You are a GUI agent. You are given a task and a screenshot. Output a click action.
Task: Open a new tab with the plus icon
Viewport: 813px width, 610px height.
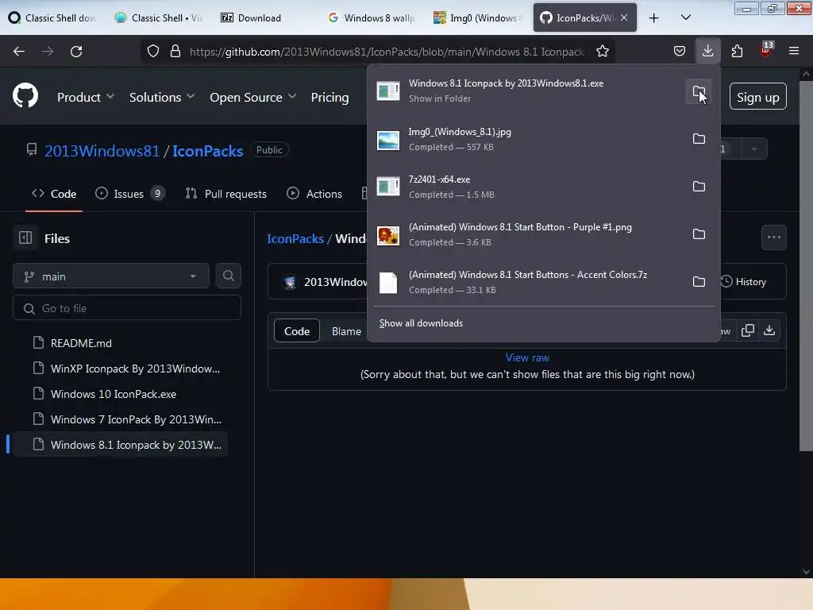tap(654, 18)
